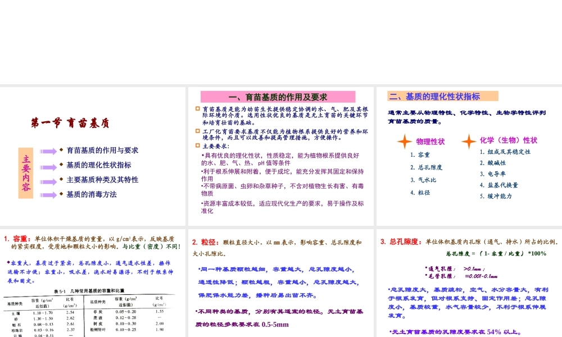Click the purple arrow before 基质的理化性状指标
This screenshot has height=337, width=562.
(x=48, y=166)
